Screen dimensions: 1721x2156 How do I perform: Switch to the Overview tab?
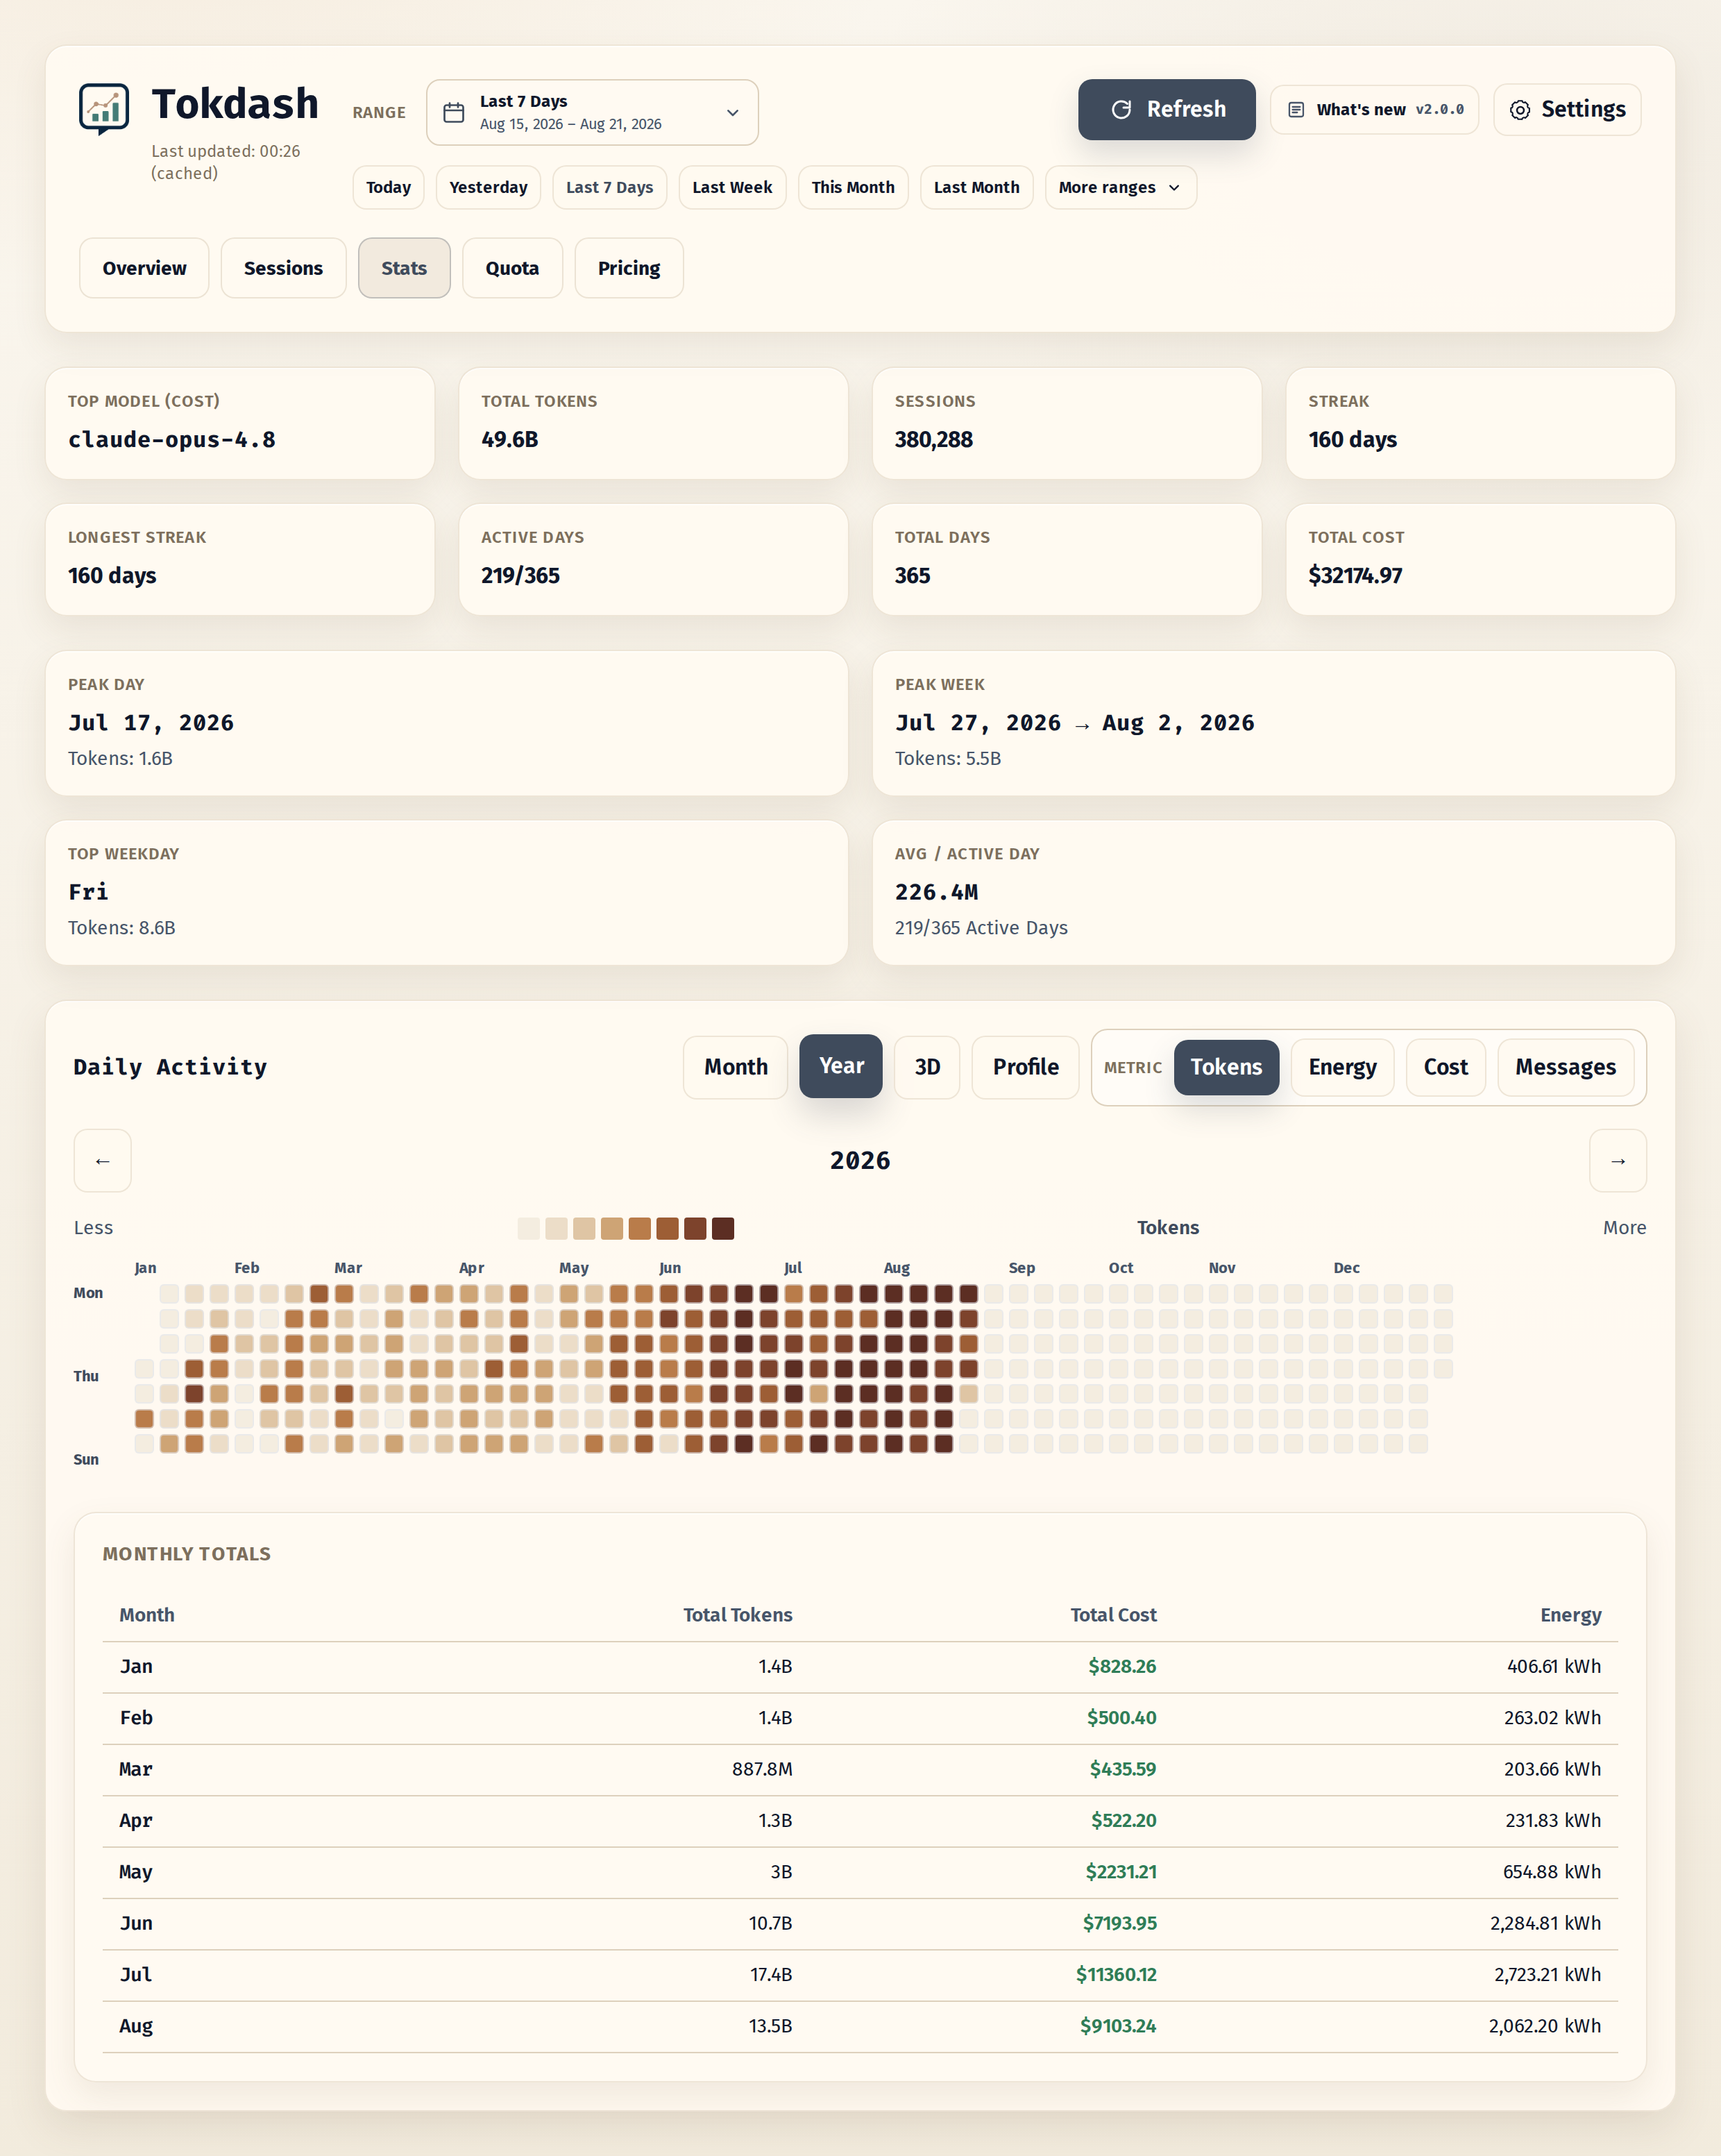[144, 268]
